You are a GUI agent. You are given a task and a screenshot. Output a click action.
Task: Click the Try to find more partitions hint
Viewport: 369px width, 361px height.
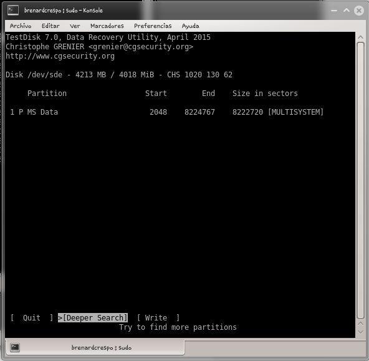pyautogui.click(x=178, y=327)
